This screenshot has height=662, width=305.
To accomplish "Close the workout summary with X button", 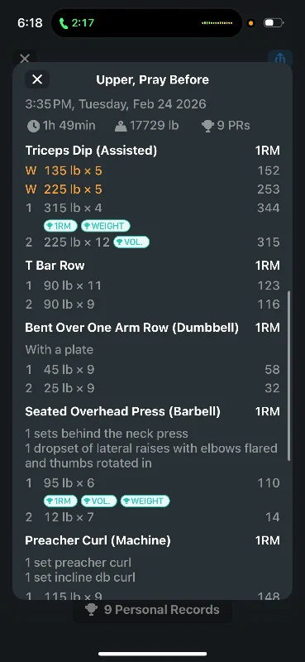I will point(37,79).
